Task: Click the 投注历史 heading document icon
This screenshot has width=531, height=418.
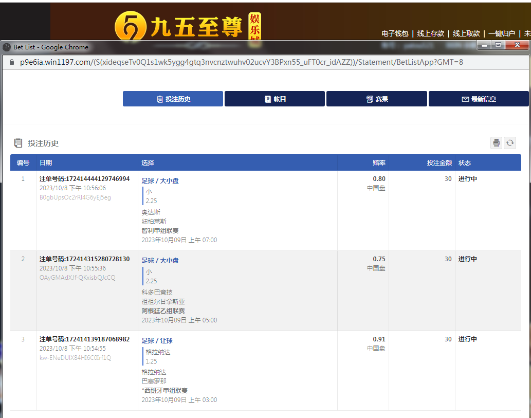Action: (19, 143)
